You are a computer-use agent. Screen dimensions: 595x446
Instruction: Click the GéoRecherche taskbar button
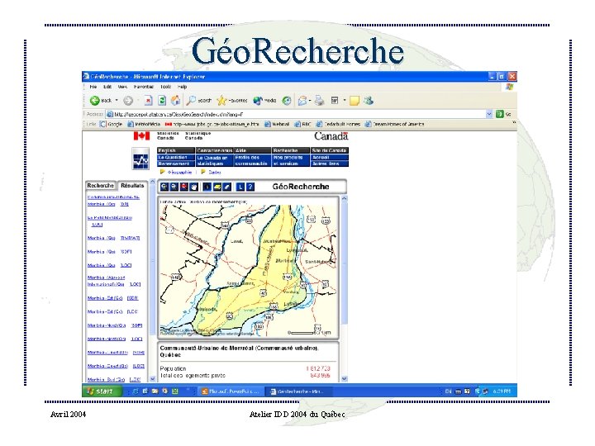(x=299, y=391)
